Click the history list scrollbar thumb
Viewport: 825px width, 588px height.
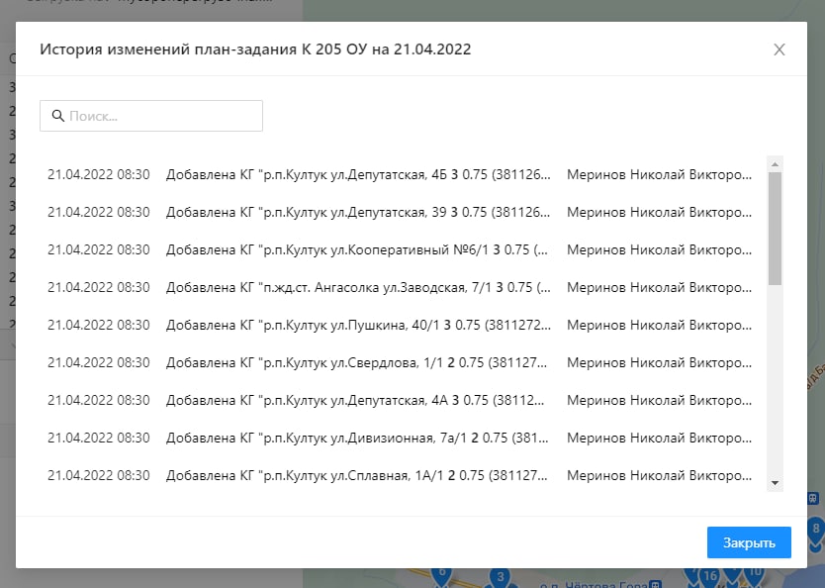pos(776,228)
